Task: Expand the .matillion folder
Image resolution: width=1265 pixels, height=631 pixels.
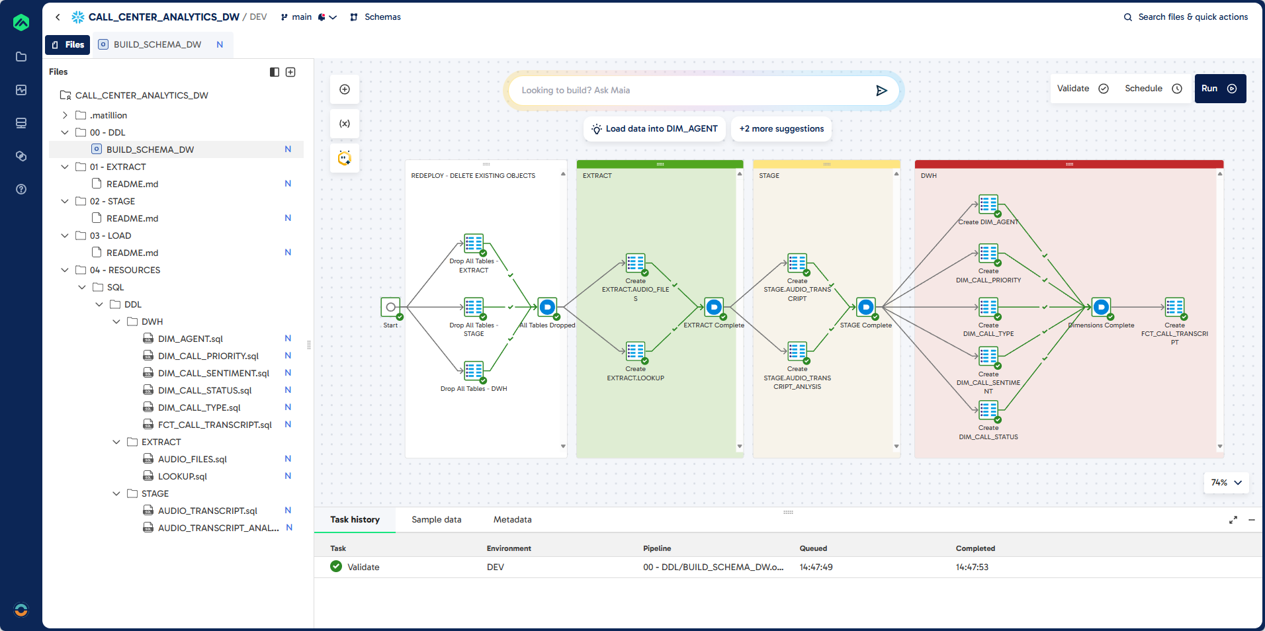Action: coord(65,115)
